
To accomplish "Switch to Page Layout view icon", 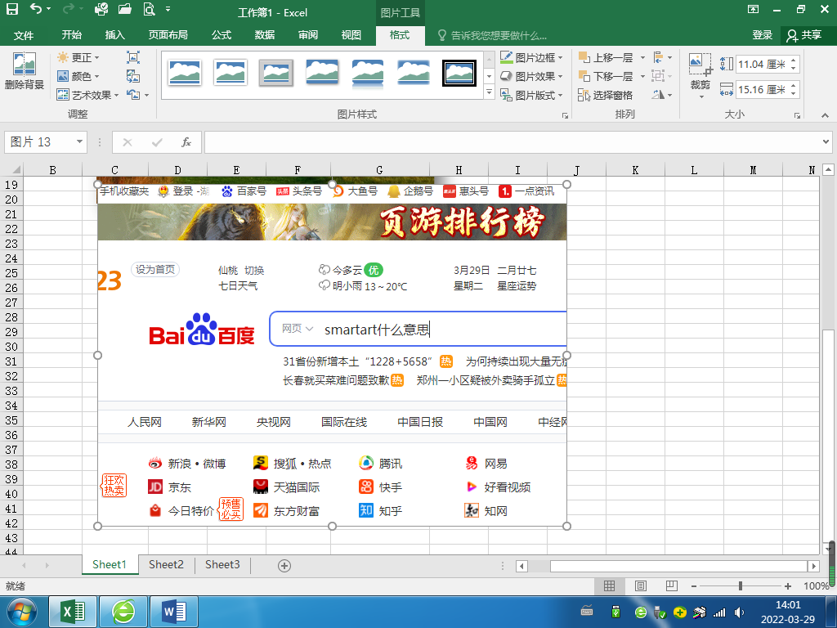I will point(641,585).
